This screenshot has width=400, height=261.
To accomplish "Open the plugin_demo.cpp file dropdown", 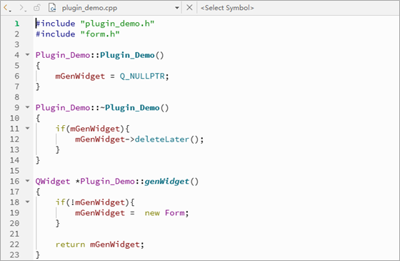I will [x=177, y=8].
